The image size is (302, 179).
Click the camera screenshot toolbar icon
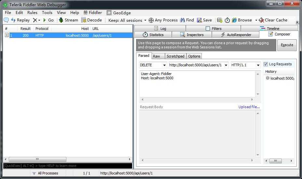click(219, 20)
